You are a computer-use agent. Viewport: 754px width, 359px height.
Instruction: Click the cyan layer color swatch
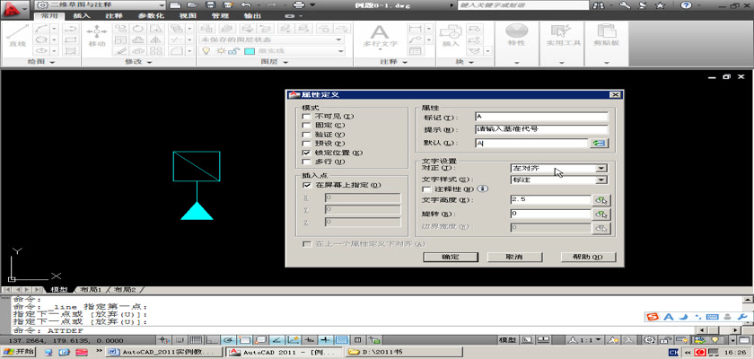[x=250, y=51]
